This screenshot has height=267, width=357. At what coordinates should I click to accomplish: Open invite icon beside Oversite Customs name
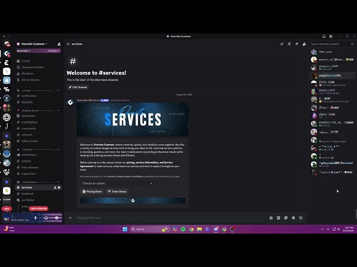[x=59, y=44]
